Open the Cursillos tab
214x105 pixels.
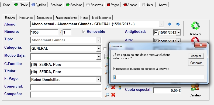pos(39,5)
